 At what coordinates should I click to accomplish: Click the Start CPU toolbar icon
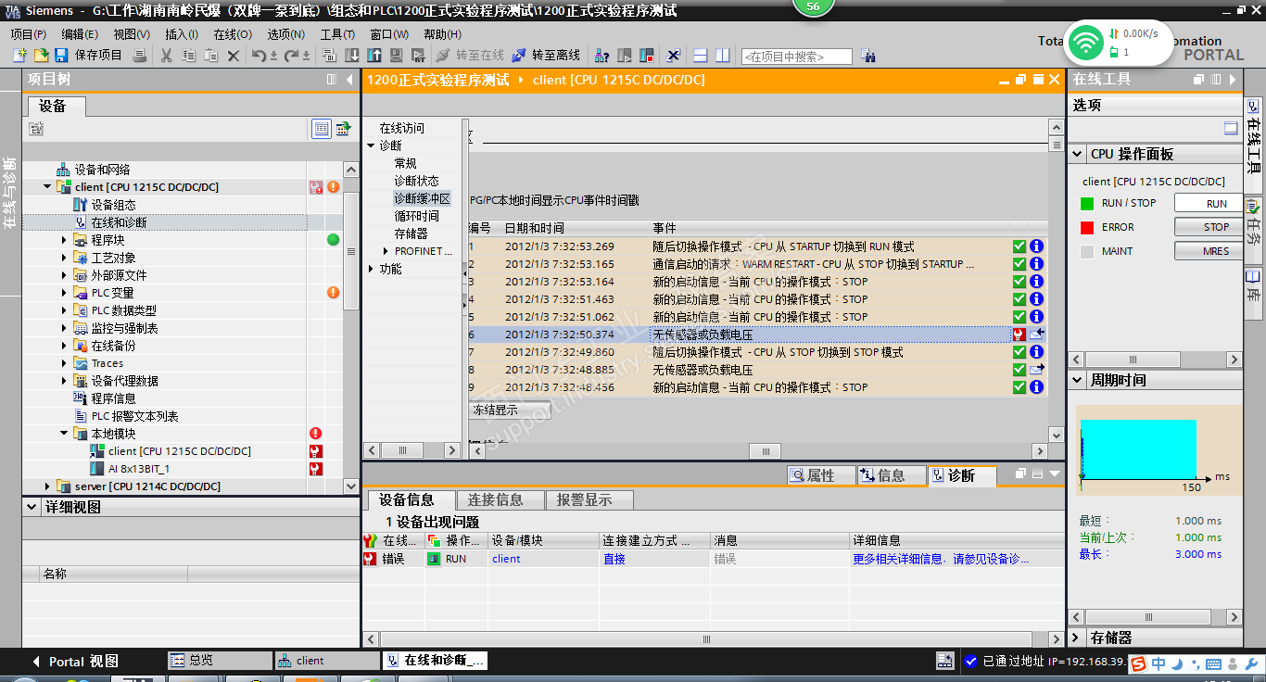click(625, 56)
